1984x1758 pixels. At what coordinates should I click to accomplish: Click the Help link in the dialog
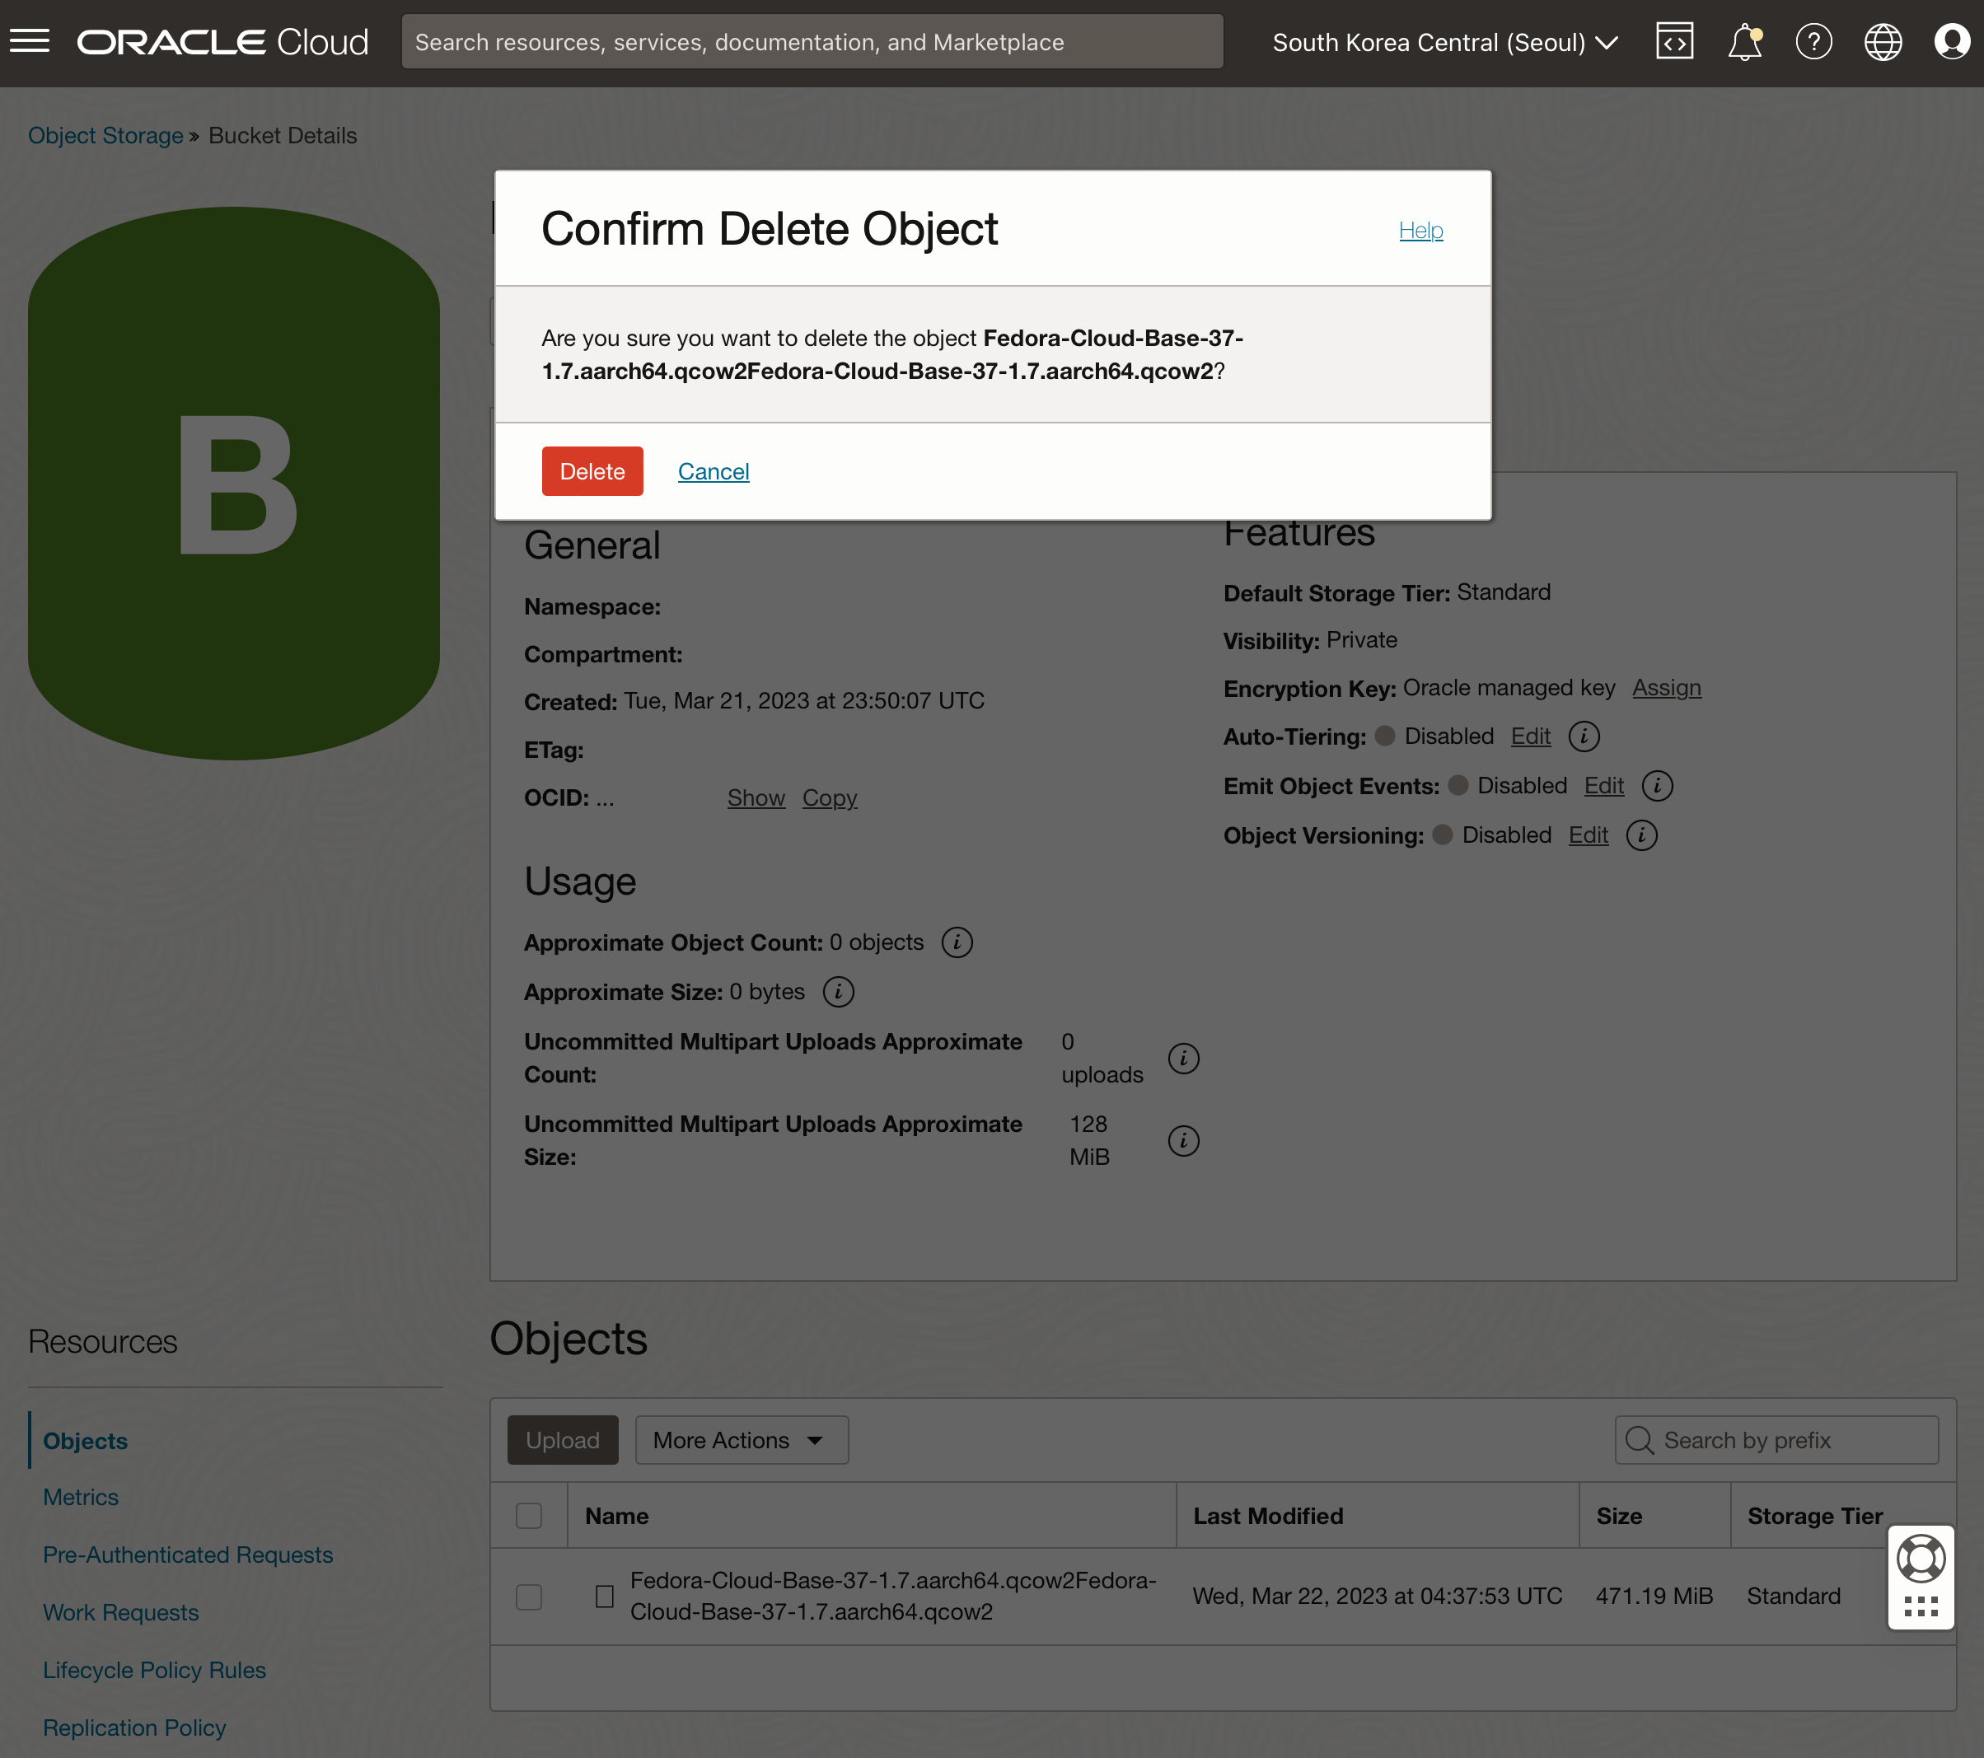[1420, 230]
